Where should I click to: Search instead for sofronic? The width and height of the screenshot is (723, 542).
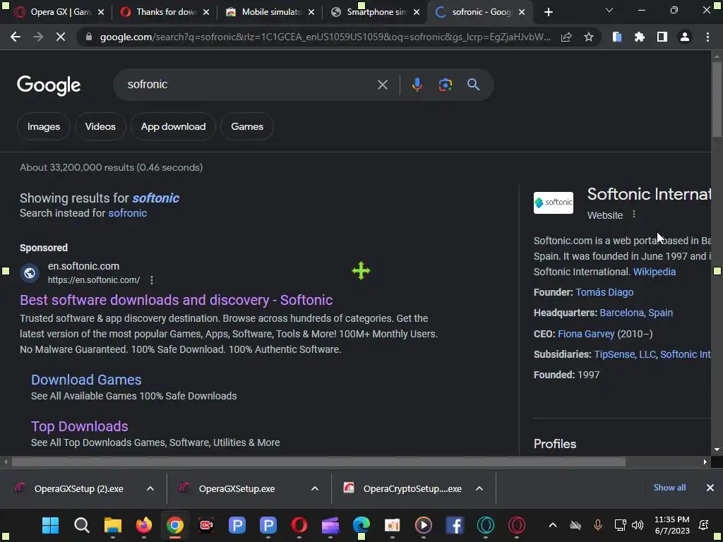pyautogui.click(x=128, y=213)
